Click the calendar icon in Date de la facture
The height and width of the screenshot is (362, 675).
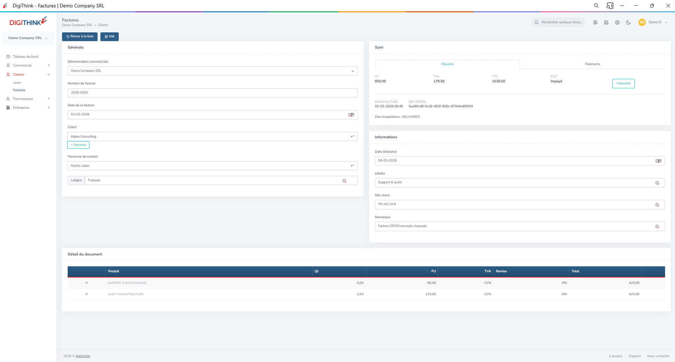click(351, 115)
